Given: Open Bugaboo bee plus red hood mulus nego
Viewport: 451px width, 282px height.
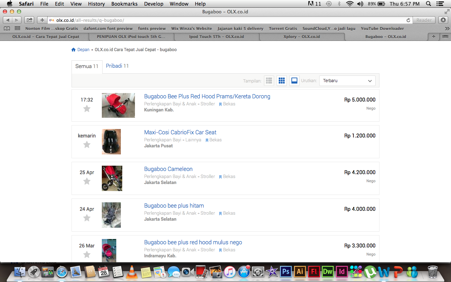Looking at the screenshot, I should [x=193, y=243].
